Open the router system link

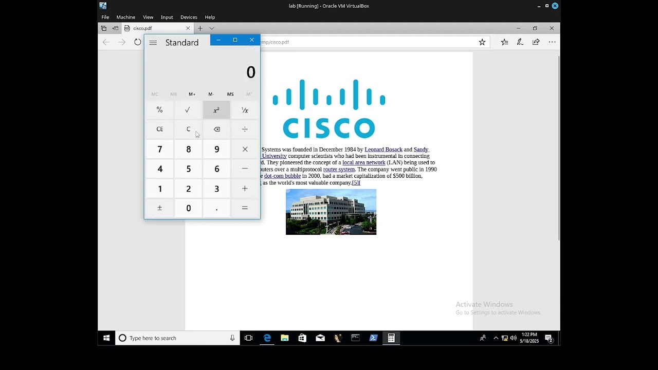[339, 169]
